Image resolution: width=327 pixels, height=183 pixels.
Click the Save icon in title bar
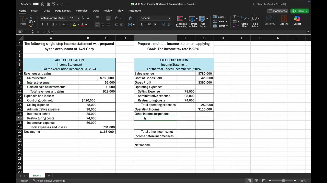tap(48, 4)
